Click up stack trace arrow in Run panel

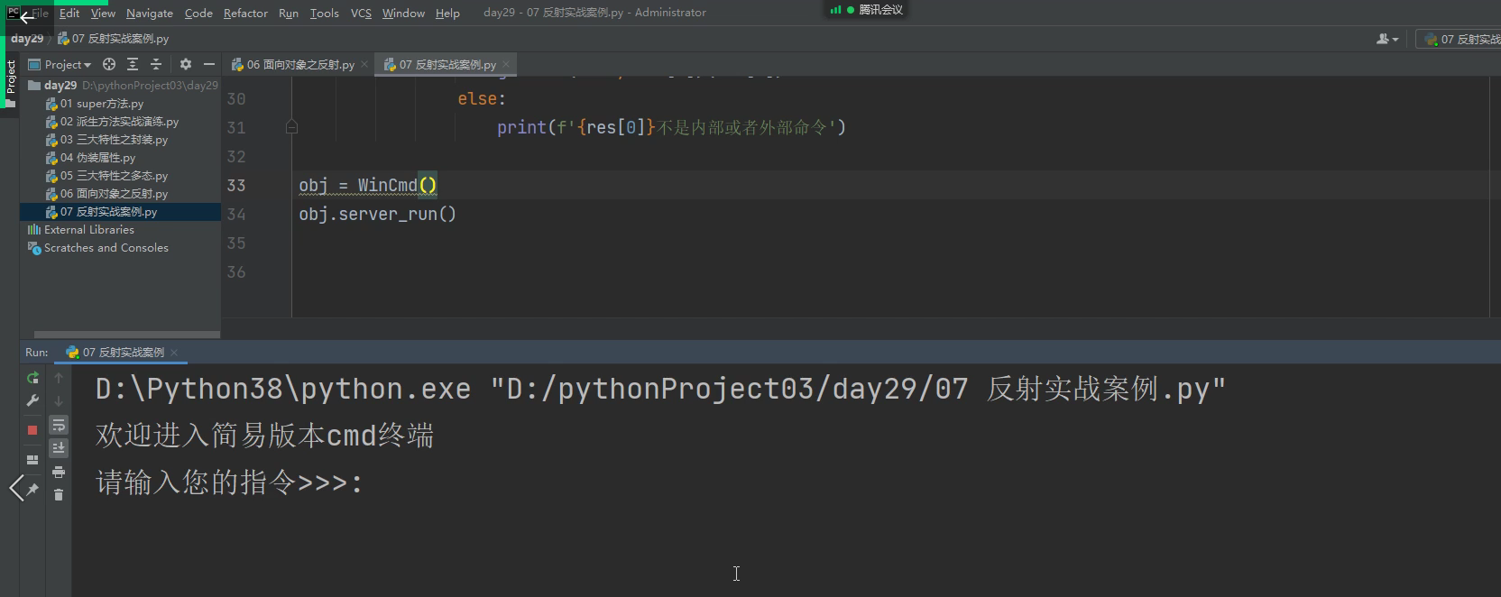(59, 378)
